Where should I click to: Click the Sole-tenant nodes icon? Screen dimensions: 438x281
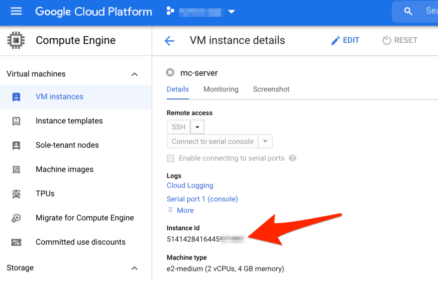(16, 145)
